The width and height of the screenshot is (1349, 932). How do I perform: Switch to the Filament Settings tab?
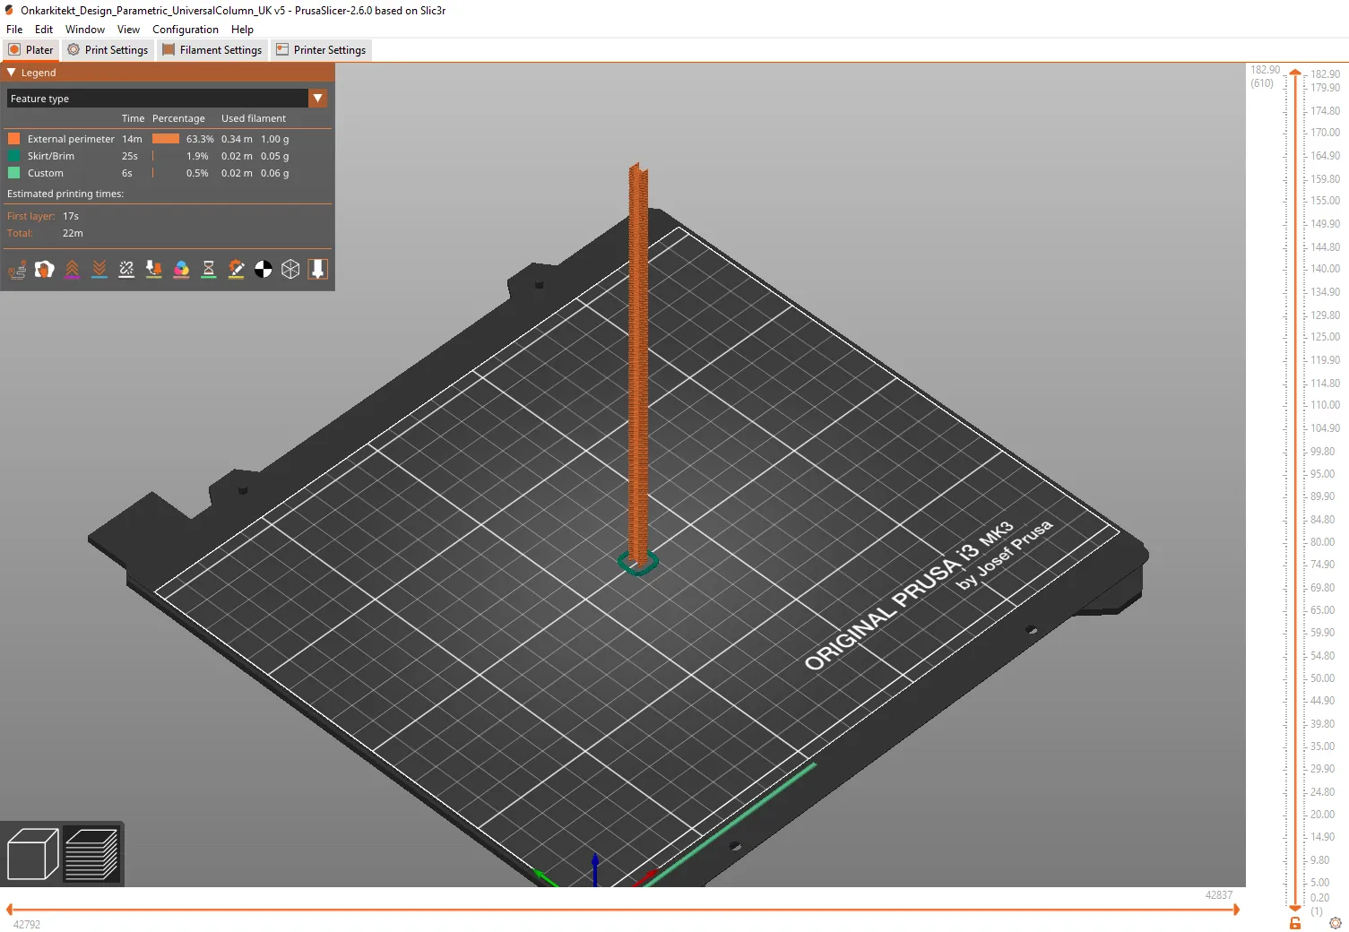212,50
